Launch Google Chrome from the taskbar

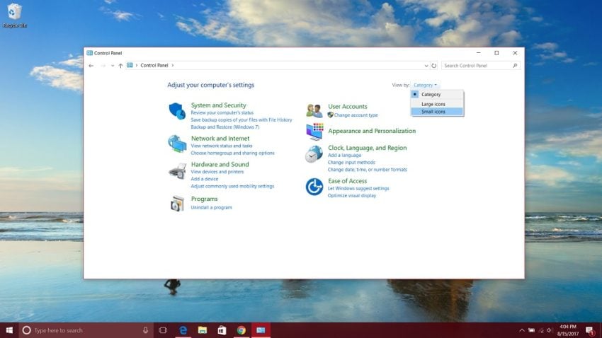coord(241,330)
